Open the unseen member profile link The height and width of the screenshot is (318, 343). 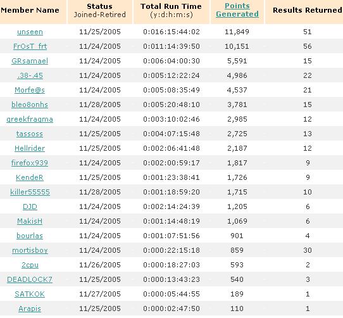(30, 32)
